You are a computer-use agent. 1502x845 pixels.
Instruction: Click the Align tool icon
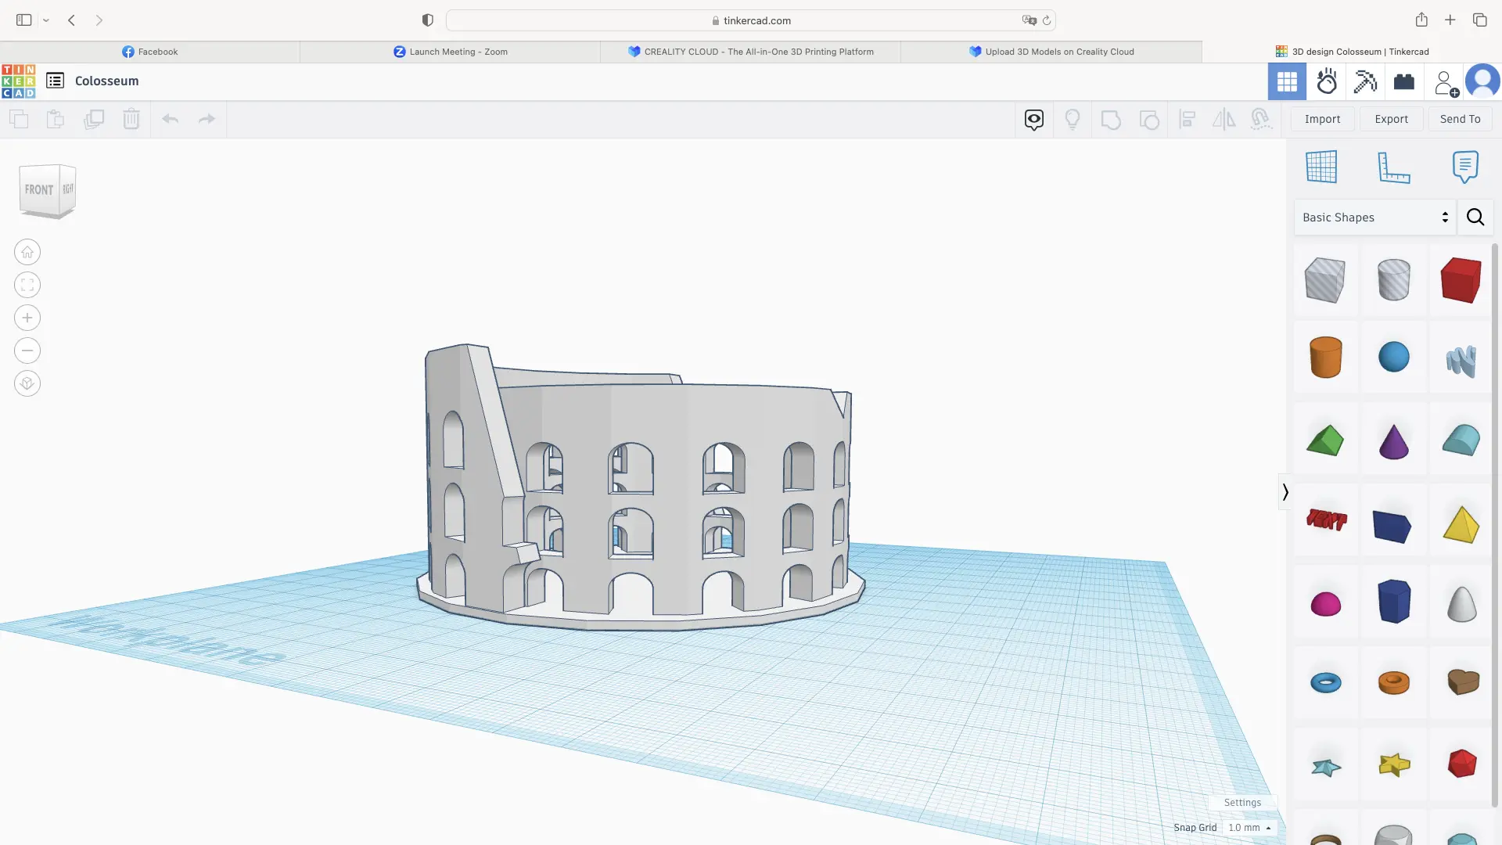click(1188, 119)
